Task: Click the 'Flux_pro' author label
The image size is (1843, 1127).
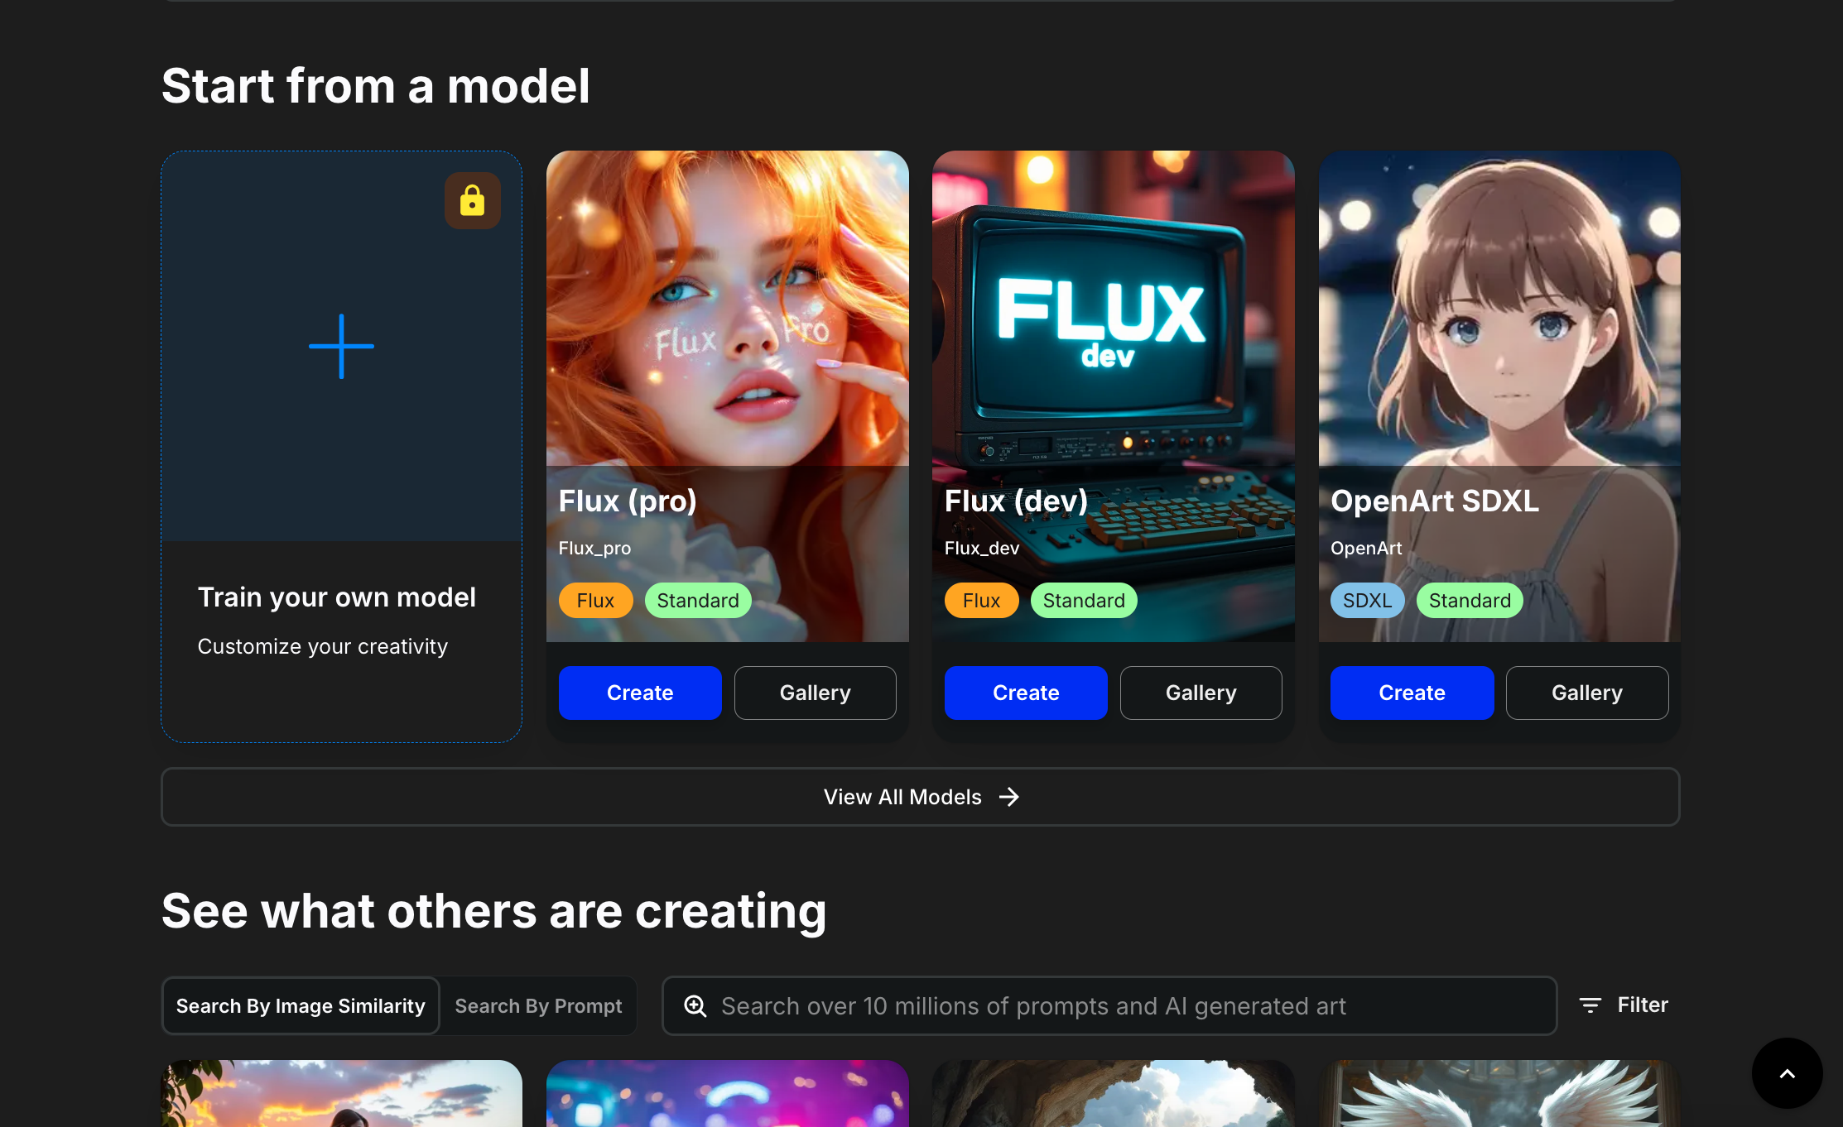Action: point(594,548)
